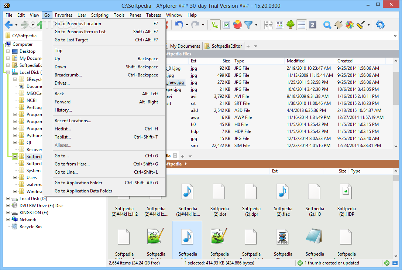
Task: Click the magnifying glass Find Files icon
Action: 327,25
